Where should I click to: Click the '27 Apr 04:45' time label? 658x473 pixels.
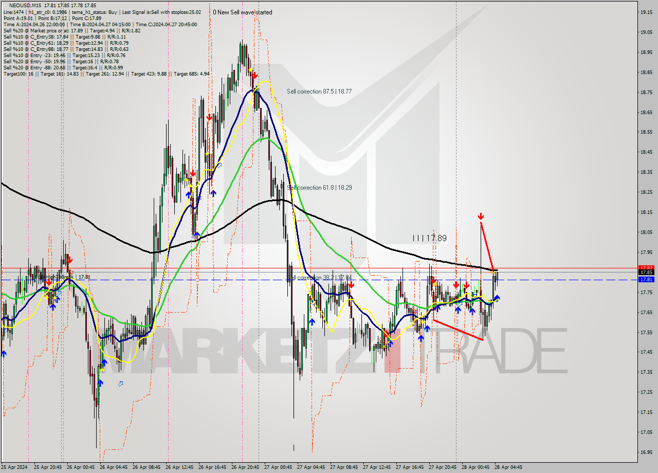click(x=311, y=467)
